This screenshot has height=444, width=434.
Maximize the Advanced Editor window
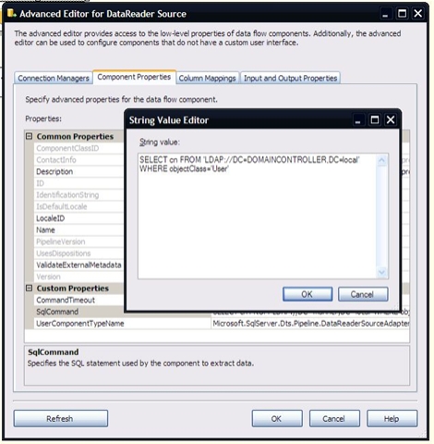pos(402,14)
